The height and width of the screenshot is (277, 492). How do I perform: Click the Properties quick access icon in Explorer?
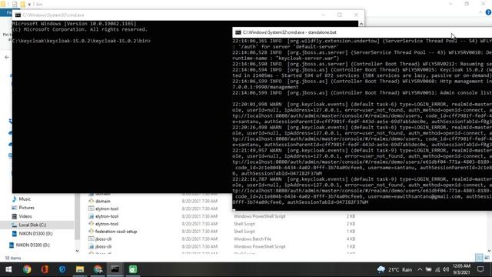pos(15,4)
